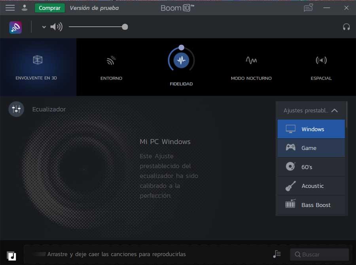Toggle the Espacial effect
Screen dimensions: 356x265
[x=321, y=68]
